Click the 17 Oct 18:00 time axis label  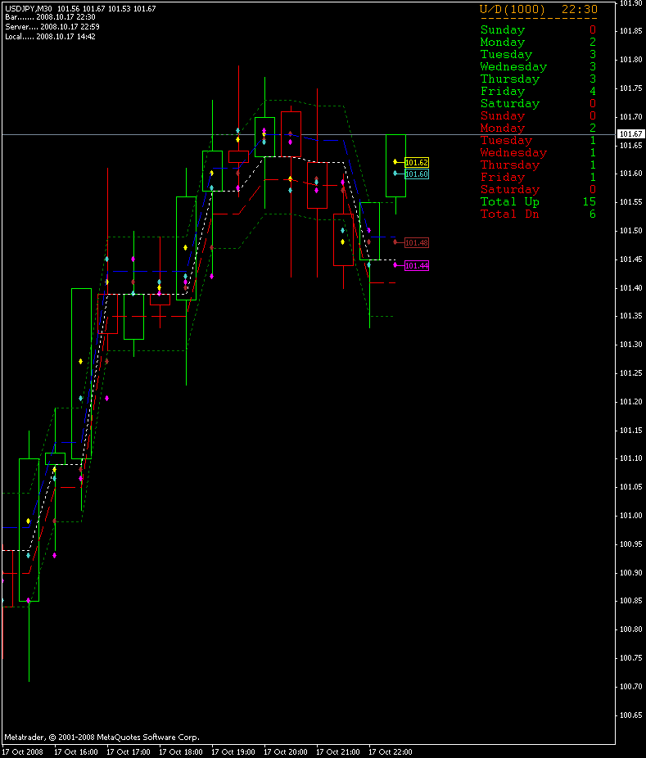click(x=180, y=751)
